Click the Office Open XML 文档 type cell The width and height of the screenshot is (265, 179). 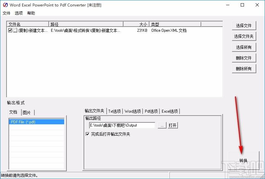point(169,30)
